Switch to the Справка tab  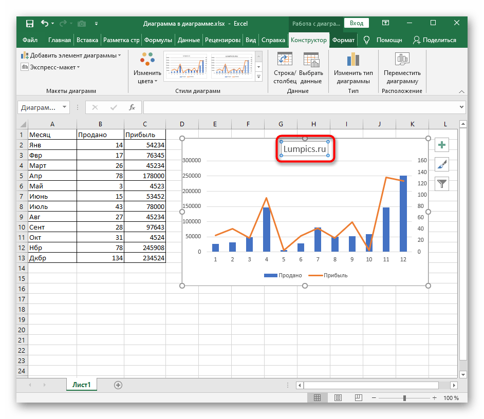click(273, 40)
